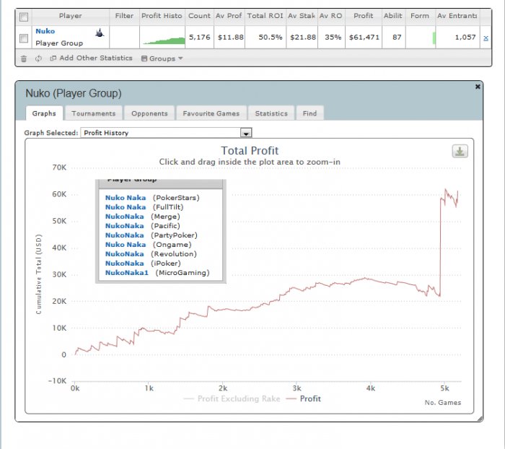Remove the Nuko row with the x icon
This screenshot has width=505, height=449.
[486, 38]
